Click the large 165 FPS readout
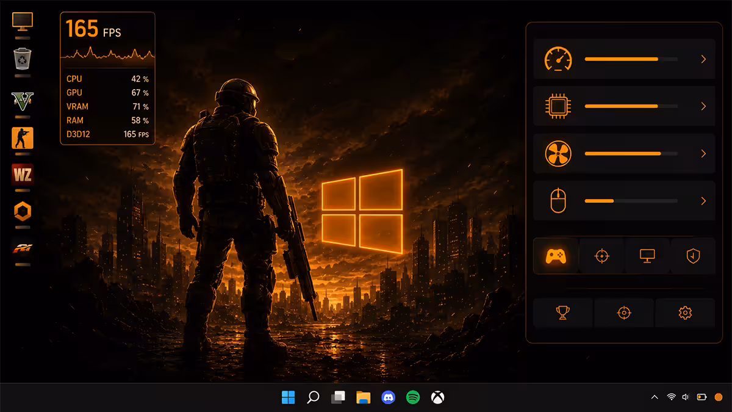The height and width of the screenshot is (412, 732). click(x=93, y=29)
